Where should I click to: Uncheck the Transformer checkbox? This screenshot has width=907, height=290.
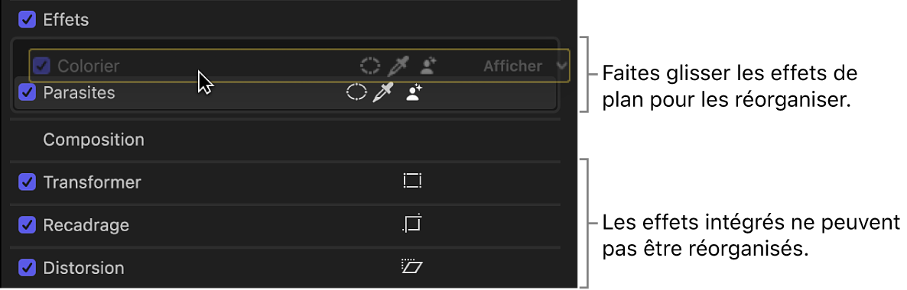pos(28,182)
